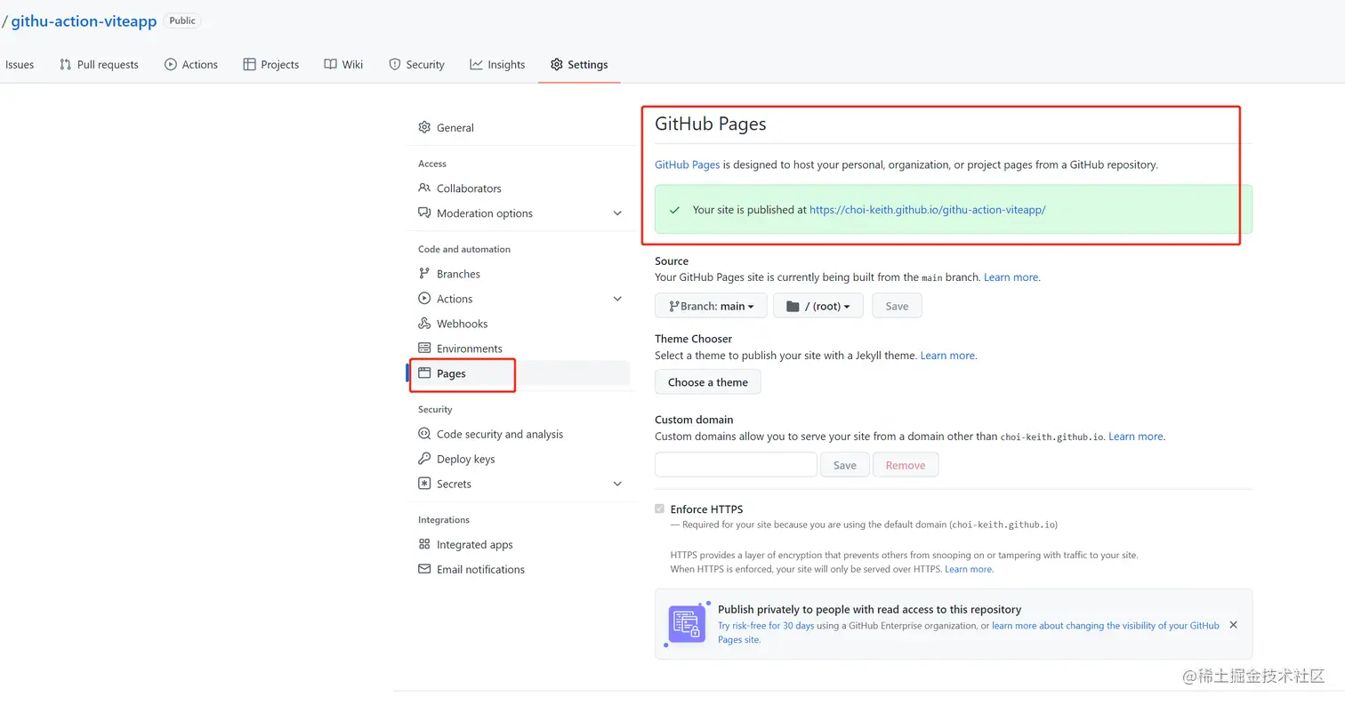
Task: Click the Remove custom domain button
Action: pos(906,465)
